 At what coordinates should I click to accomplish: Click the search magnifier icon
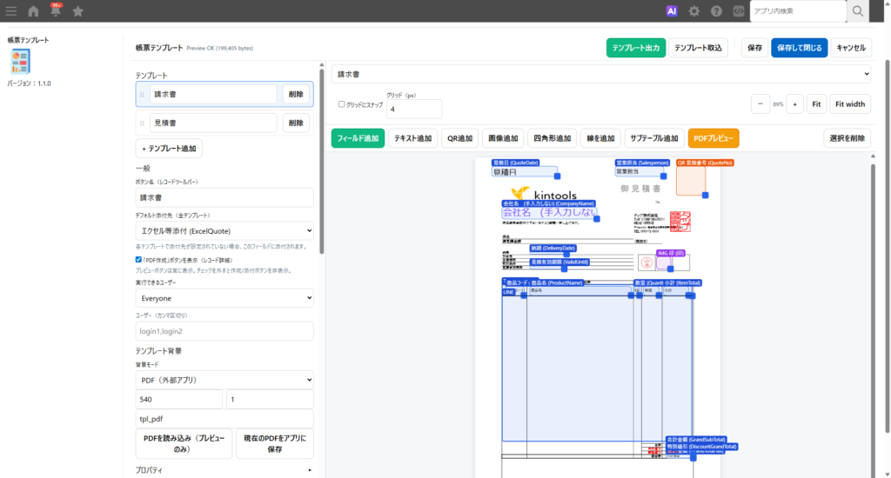[857, 11]
